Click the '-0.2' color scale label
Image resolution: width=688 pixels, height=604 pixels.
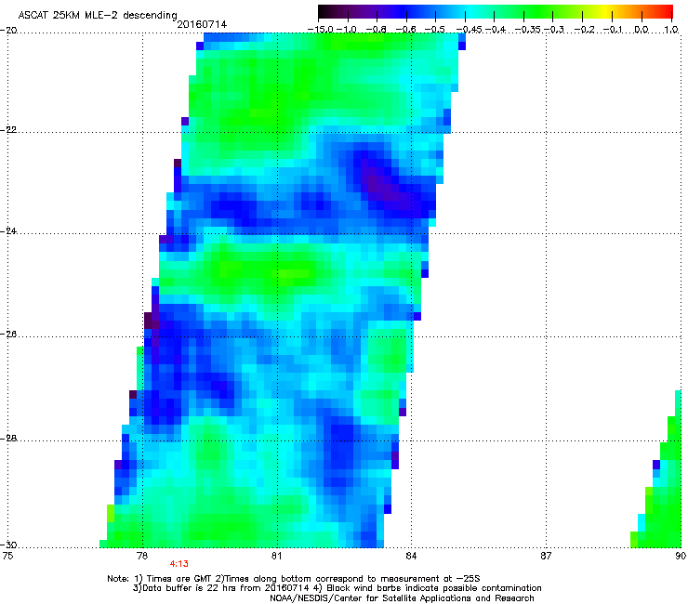coord(583,30)
